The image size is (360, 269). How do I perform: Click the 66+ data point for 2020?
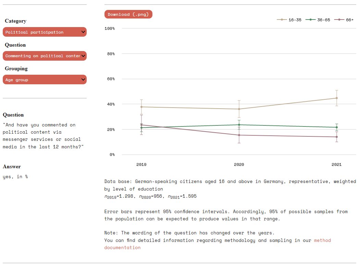(239, 135)
